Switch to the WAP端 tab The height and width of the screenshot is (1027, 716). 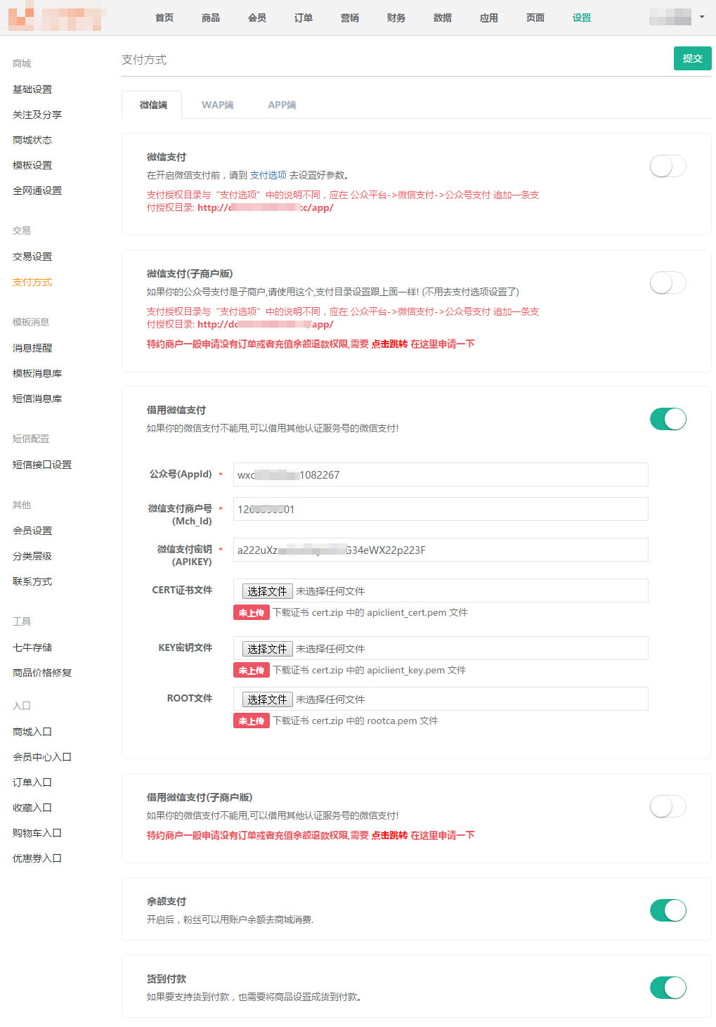217,105
